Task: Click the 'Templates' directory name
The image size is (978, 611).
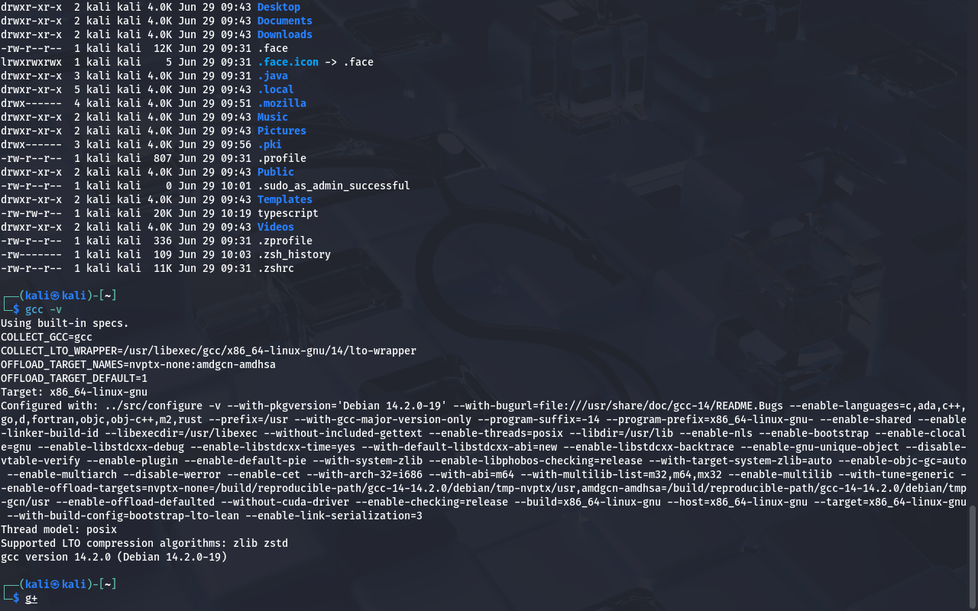Action: [x=285, y=199]
